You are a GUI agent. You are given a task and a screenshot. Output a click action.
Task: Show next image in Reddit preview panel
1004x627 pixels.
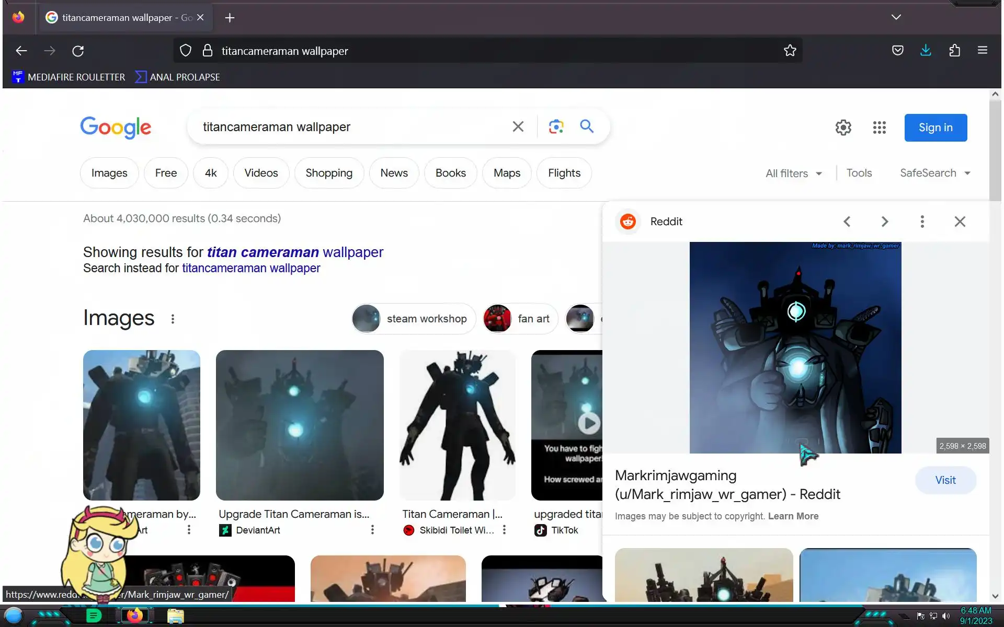click(x=884, y=222)
